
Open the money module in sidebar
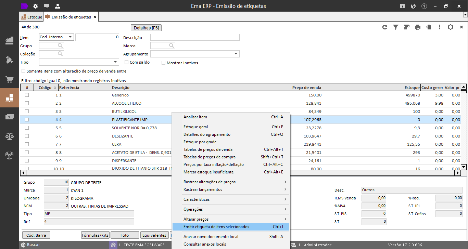9,117
